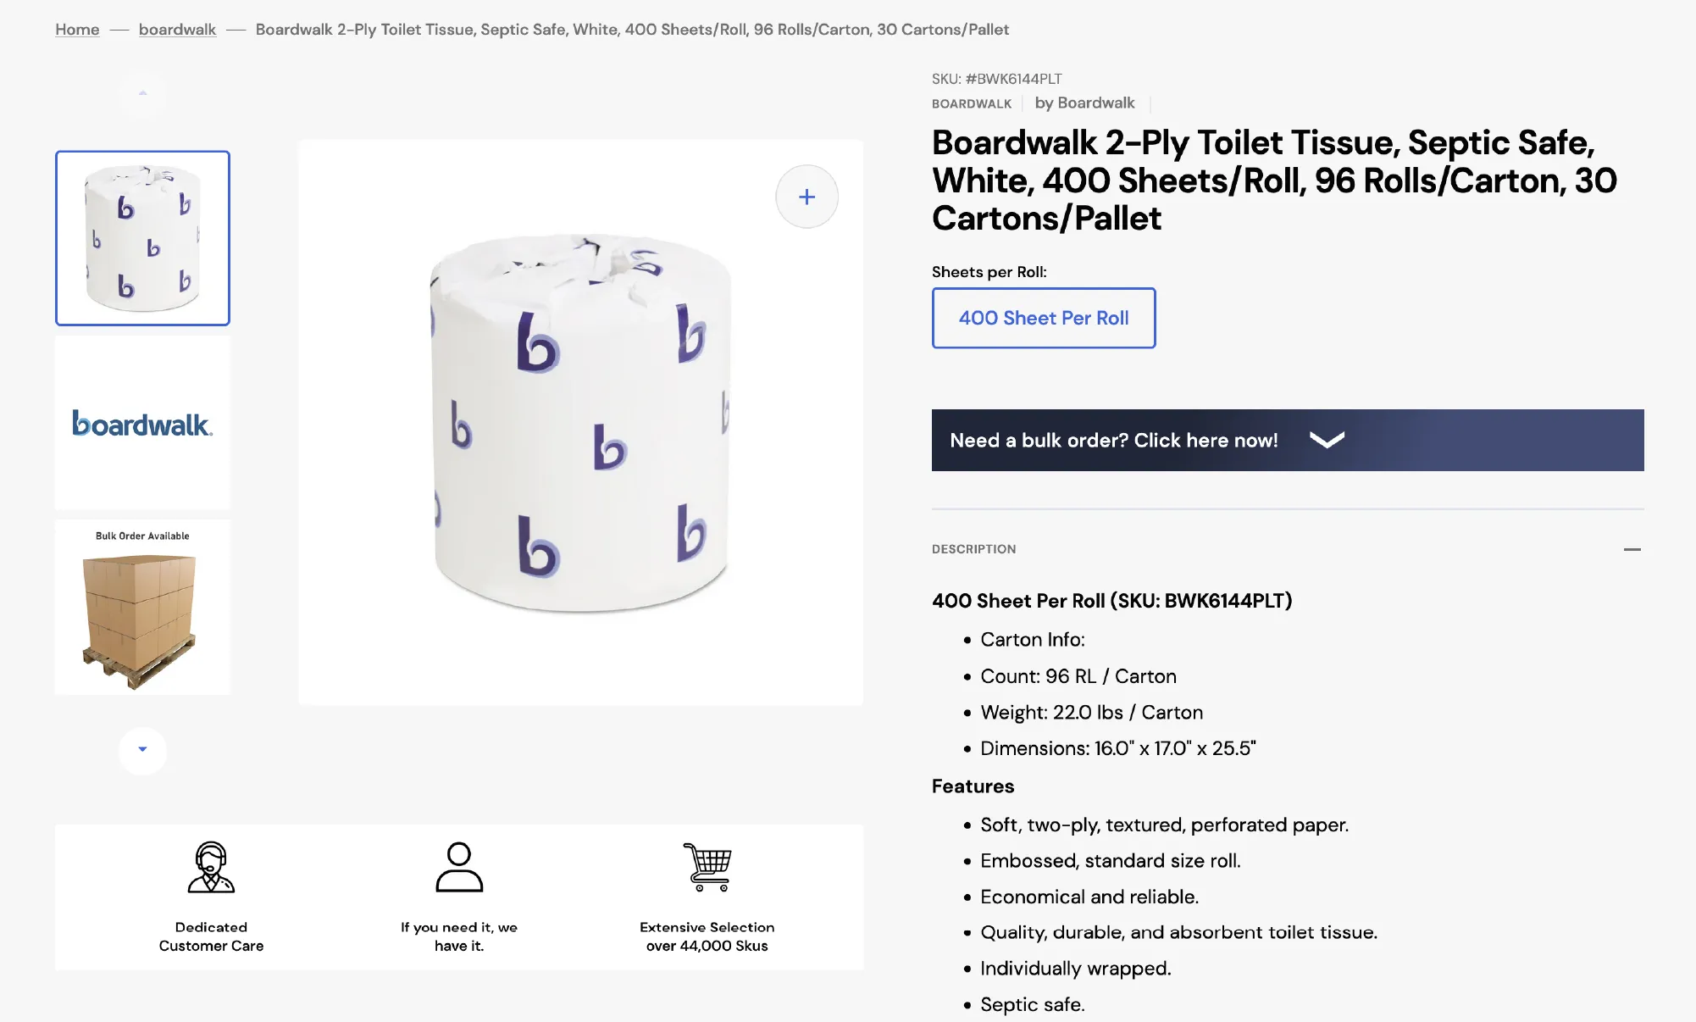Click the 'Need a bulk order?' banner text

tap(1113, 441)
